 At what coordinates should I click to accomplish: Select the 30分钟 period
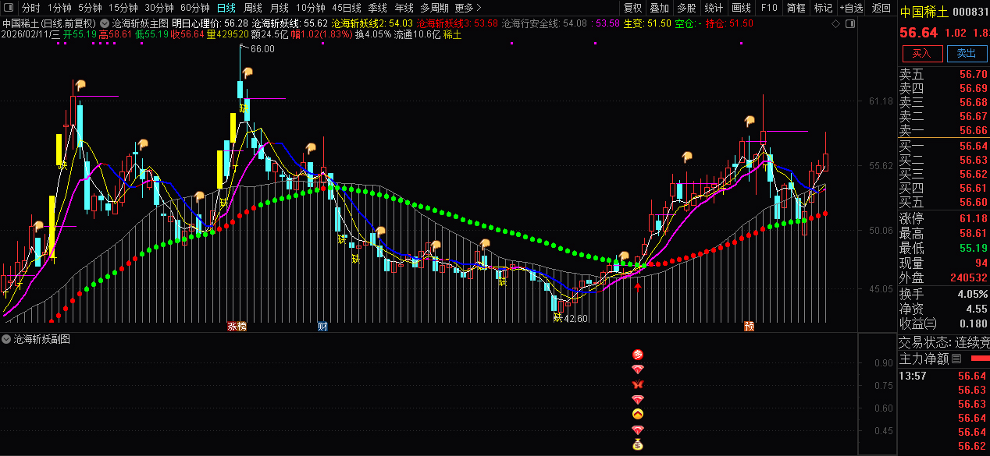(158, 8)
